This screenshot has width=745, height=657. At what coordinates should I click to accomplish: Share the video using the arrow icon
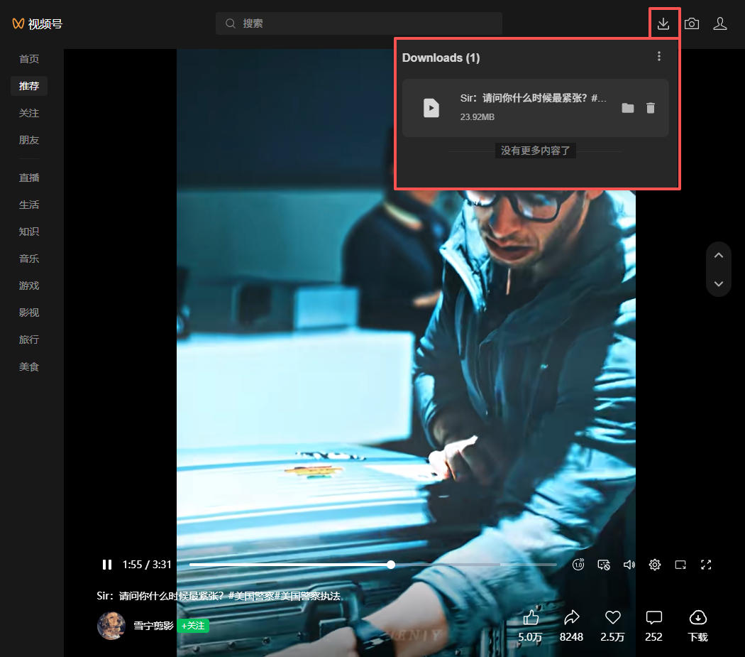point(571,617)
